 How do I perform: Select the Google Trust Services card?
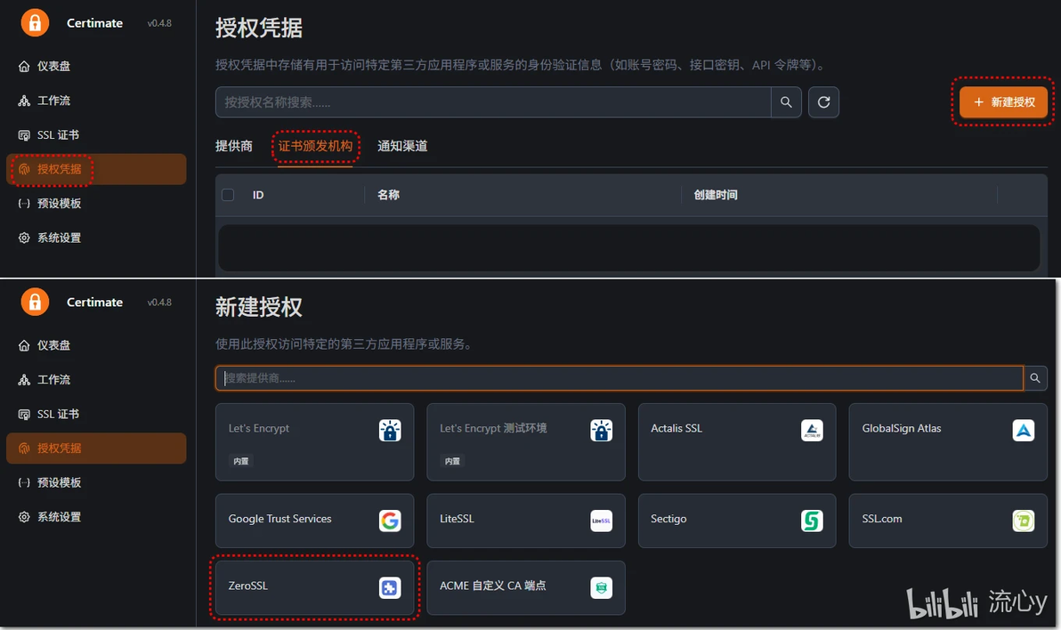(314, 521)
